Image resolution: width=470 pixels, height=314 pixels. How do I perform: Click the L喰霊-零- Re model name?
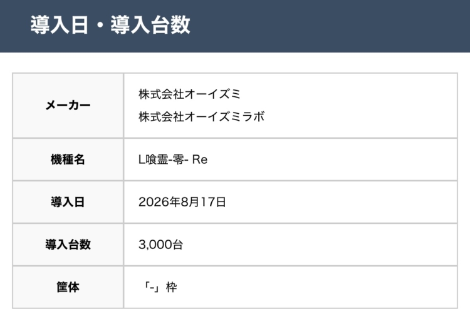(x=173, y=160)
